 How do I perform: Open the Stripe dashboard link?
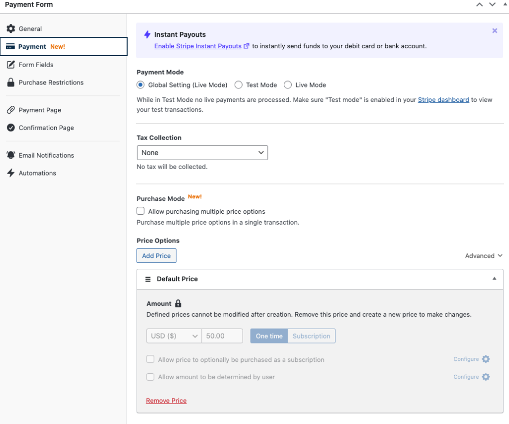click(443, 100)
